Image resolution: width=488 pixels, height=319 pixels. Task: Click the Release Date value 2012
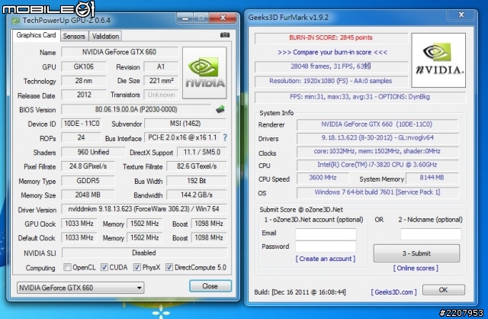(84, 95)
